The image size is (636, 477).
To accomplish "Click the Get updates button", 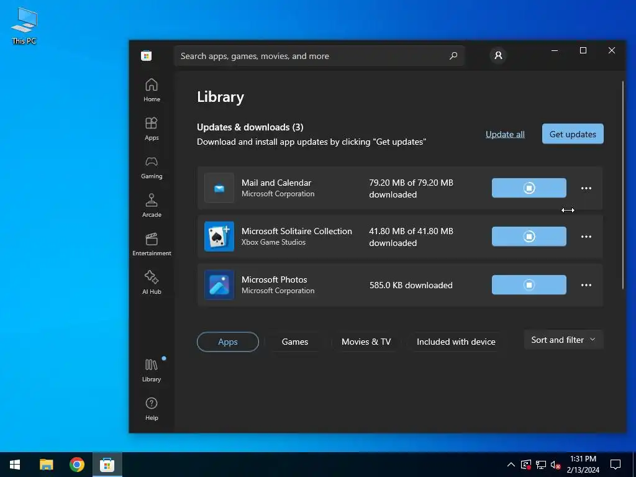I will 573,134.
